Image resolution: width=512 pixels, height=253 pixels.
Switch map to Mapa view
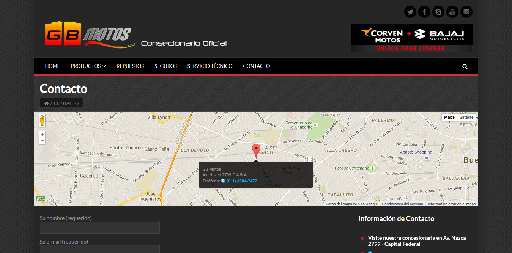tap(449, 117)
